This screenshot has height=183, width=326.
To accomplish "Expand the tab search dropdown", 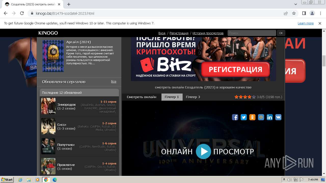I will [296, 4].
